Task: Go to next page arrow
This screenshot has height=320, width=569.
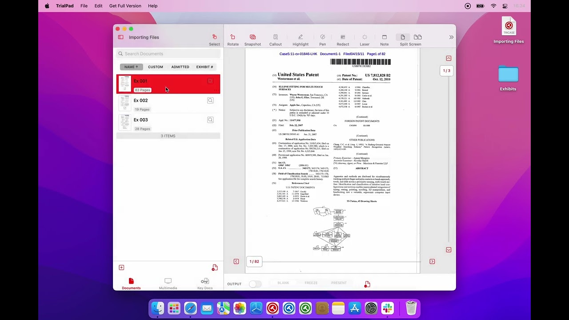Action: 432,261
